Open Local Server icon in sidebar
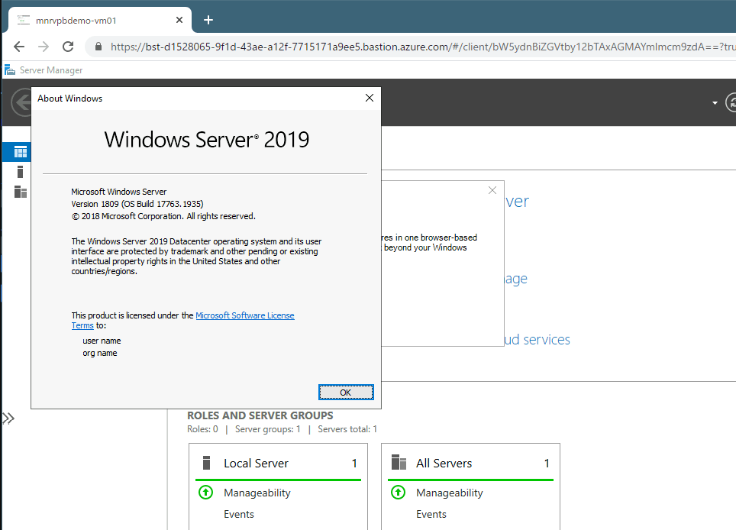Viewport: 736px width, 530px height. coord(20,172)
